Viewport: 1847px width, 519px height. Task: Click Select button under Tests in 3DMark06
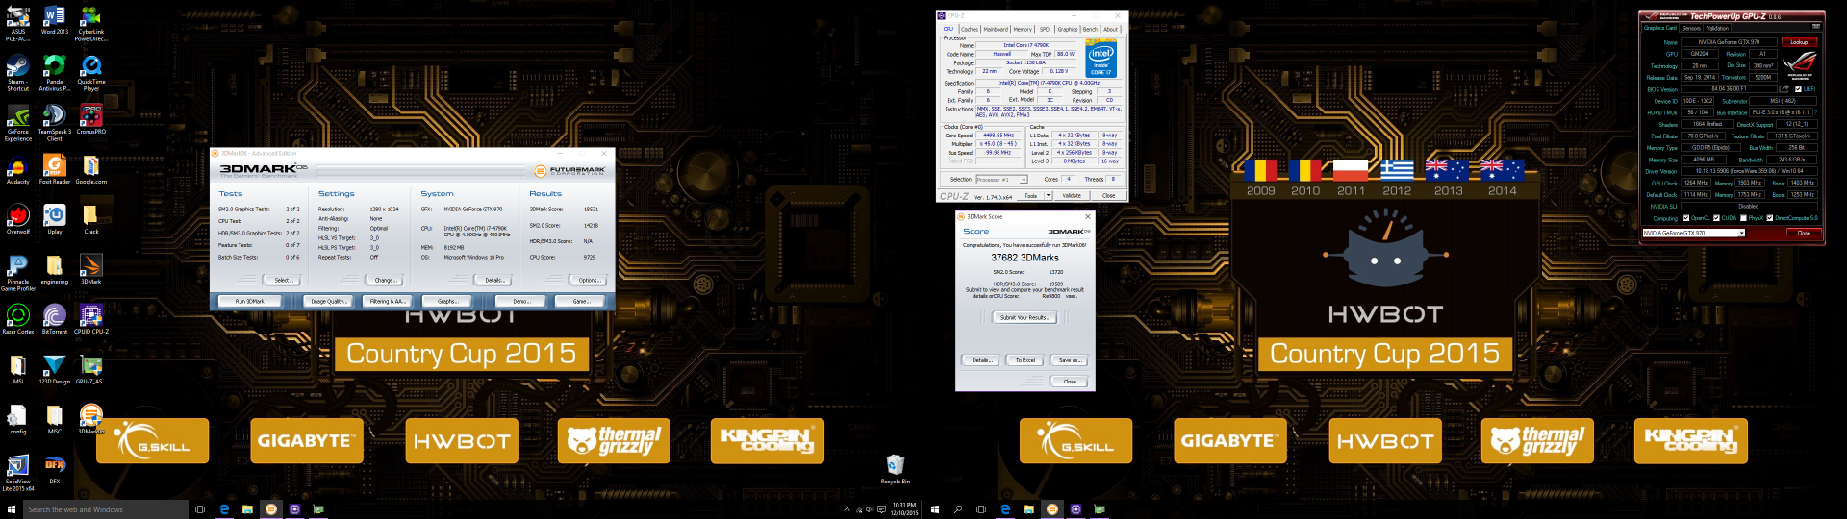[x=282, y=280]
